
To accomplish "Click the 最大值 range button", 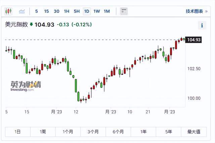I will coord(194,132).
